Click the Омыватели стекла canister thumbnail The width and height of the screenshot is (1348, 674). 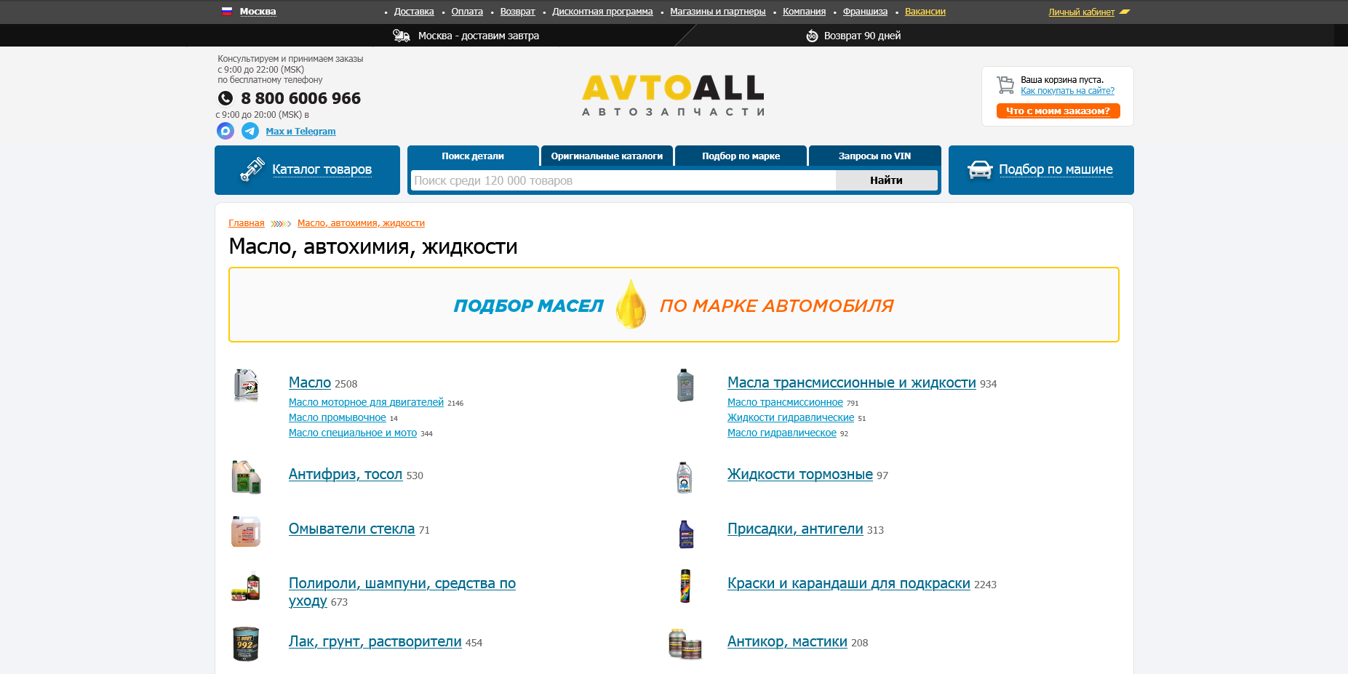(246, 531)
